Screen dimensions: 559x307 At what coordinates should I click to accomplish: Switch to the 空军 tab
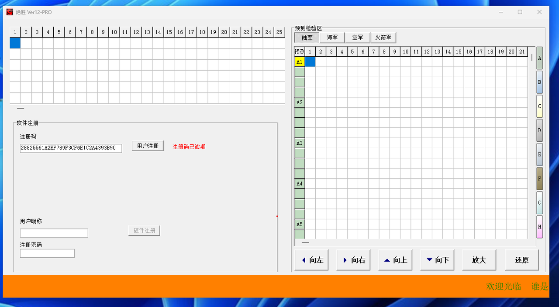(x=357, y=38)
